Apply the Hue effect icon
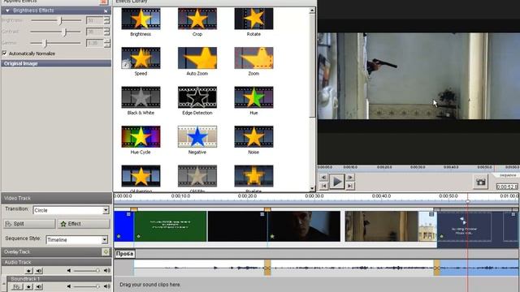This screenshot has height=292, width=520. (x=253, y=97)
